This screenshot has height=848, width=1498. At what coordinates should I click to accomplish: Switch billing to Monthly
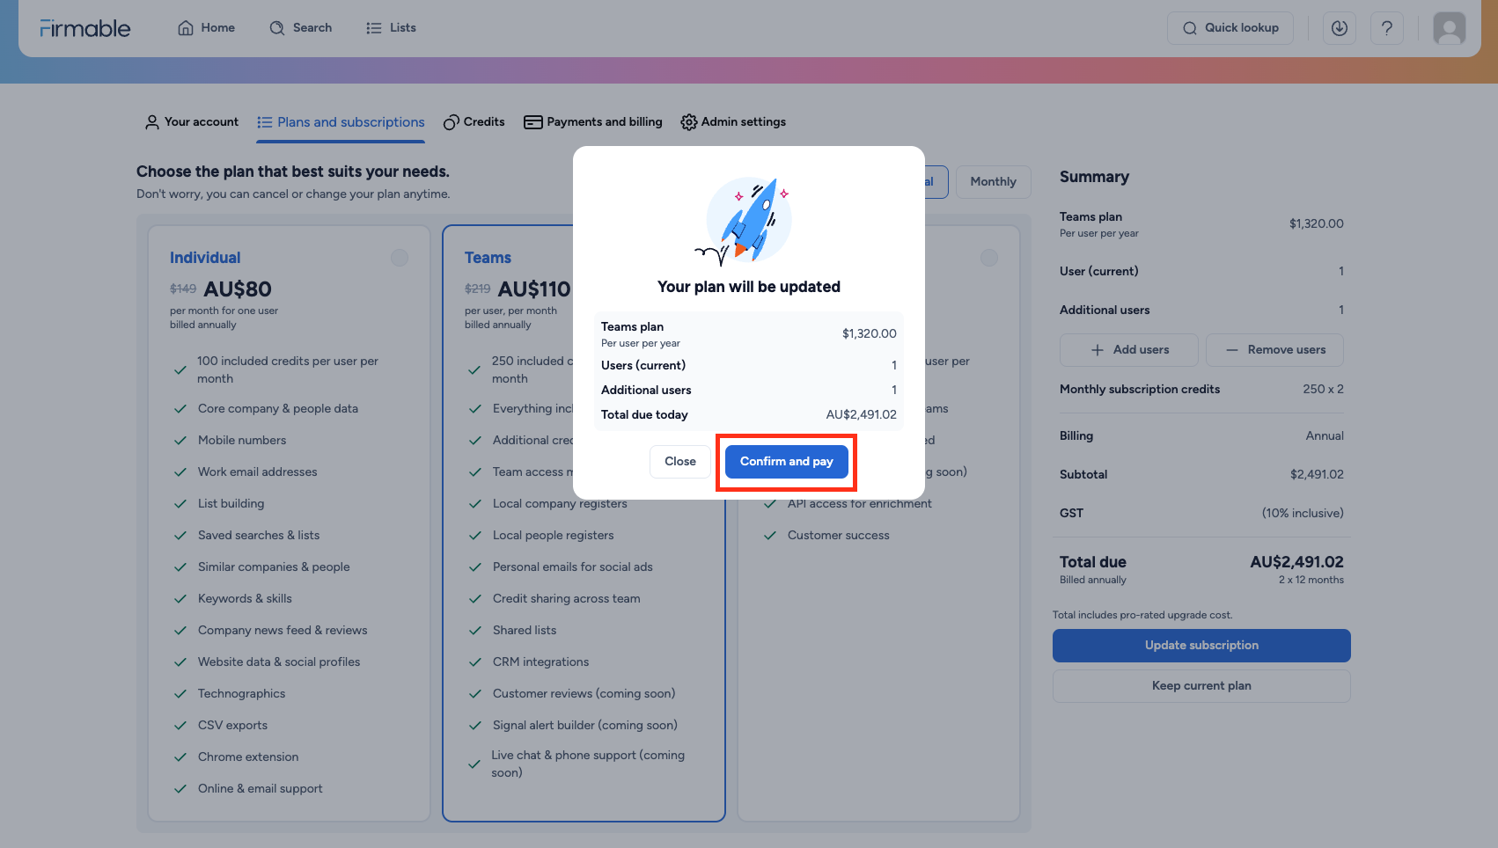tap(993, 182)
